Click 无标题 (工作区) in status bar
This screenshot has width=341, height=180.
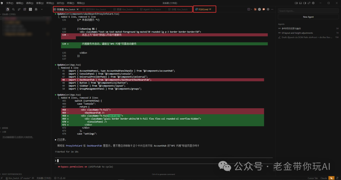44,178
